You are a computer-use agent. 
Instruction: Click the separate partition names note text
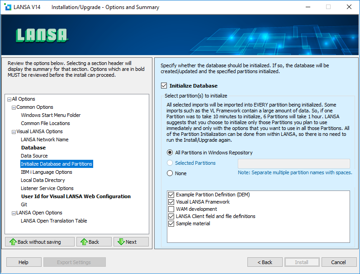click(x=295, y=172)
